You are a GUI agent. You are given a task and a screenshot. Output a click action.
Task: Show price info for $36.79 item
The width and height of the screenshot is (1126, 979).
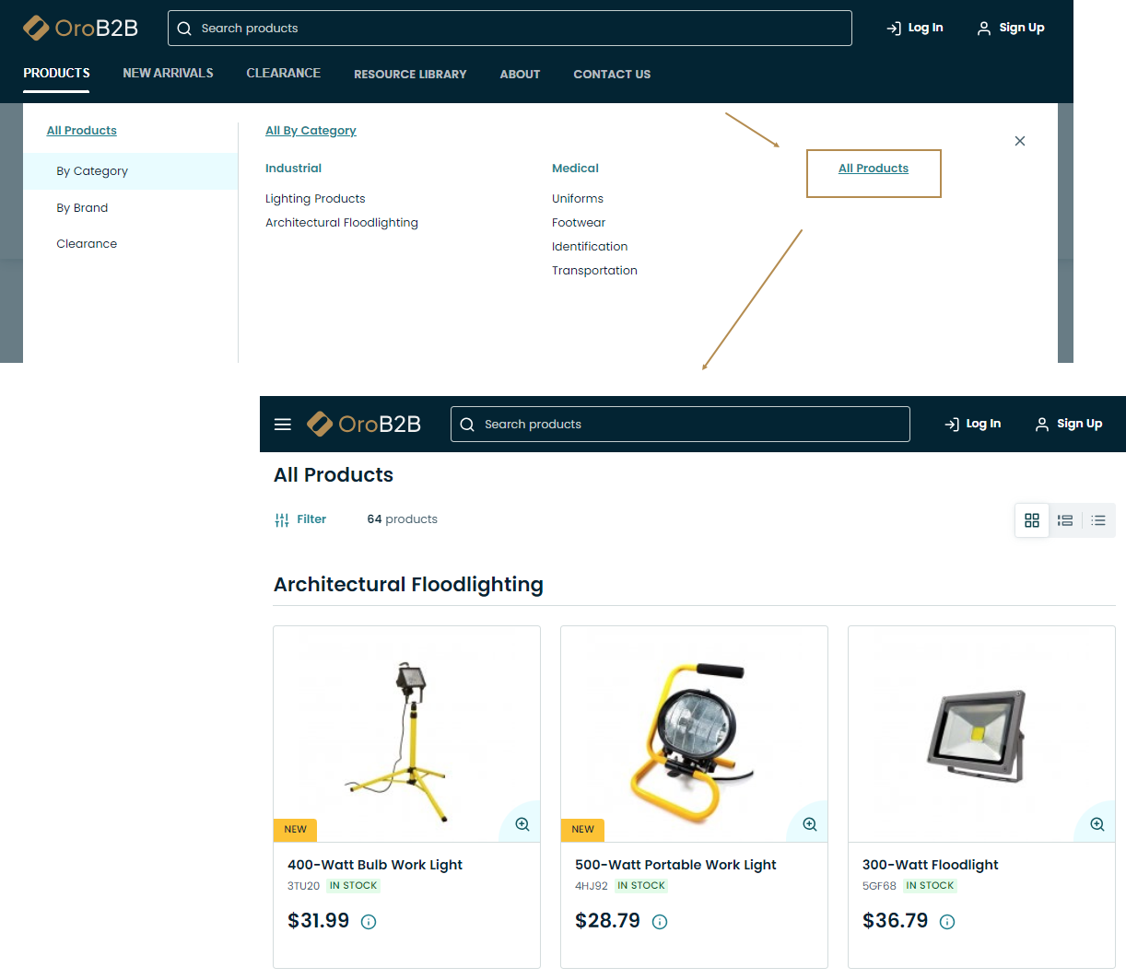pyautogui.click(x=947, y=922)
